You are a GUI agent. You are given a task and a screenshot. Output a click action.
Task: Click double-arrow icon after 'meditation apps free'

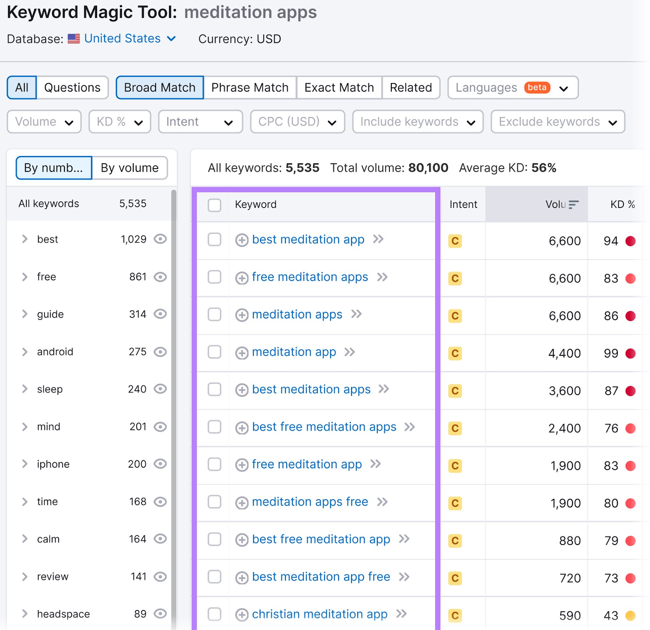382,502
